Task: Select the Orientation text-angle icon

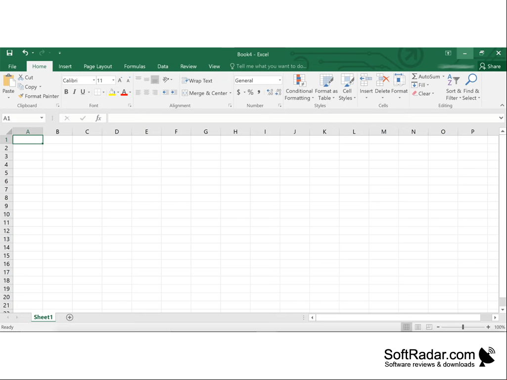Action: (166, 80)
